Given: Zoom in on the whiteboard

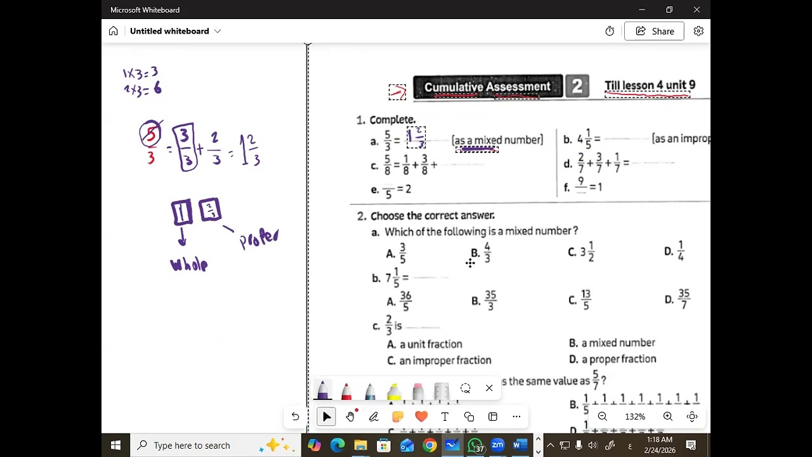Looking at the screenshot, I should pos(668,416).
